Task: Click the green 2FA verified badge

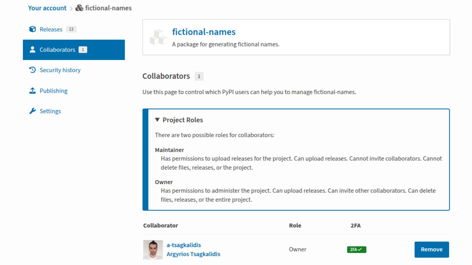Action: tap(356, 249)
